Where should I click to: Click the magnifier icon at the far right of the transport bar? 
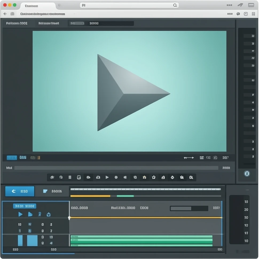[191, 177]
